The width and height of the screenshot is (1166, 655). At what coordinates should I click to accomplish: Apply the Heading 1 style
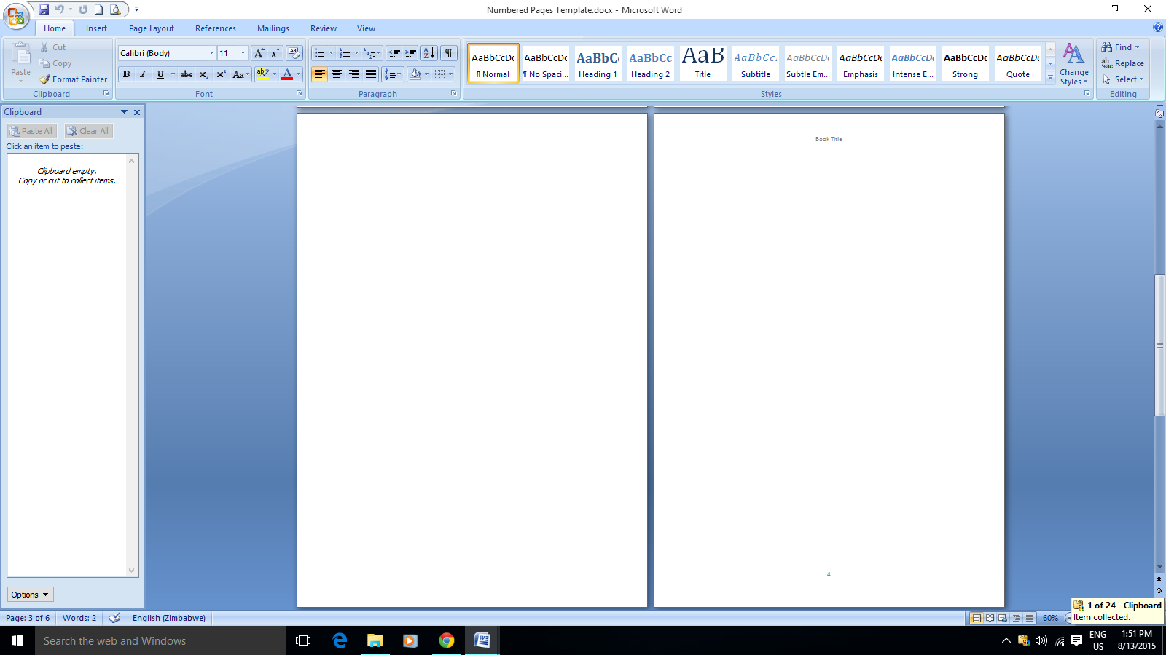(598, 63)
